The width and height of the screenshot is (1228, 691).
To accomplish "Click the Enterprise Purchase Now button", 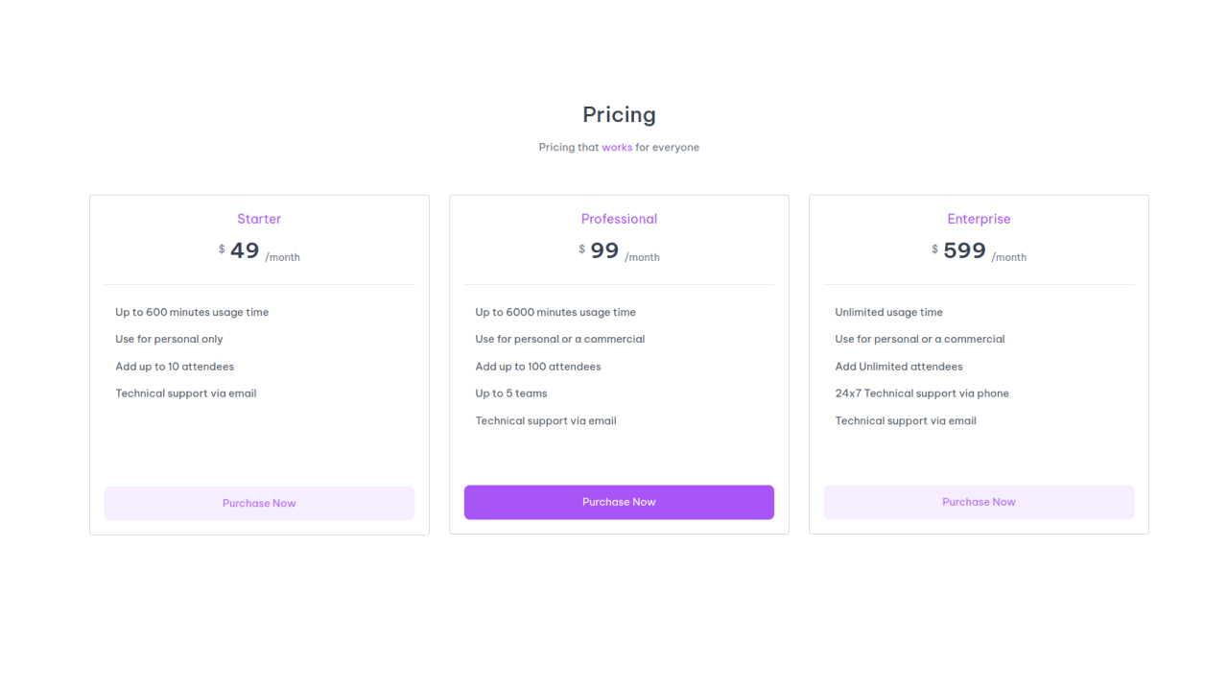I will click(x=979, y=502).
